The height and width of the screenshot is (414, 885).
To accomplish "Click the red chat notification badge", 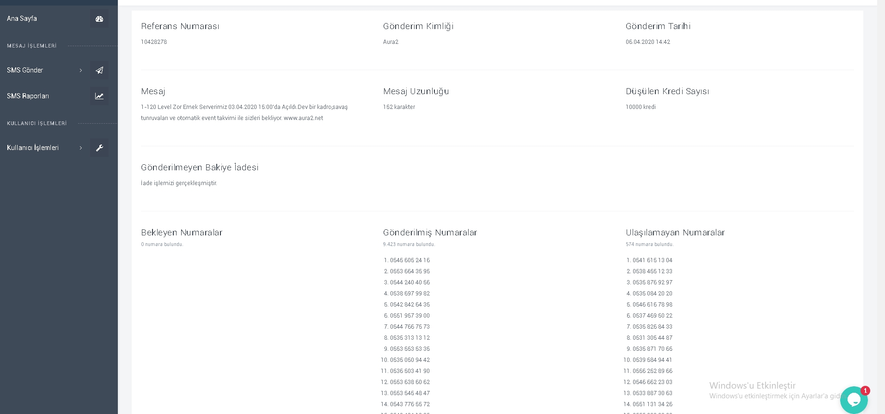I will (x=865, y=390).
